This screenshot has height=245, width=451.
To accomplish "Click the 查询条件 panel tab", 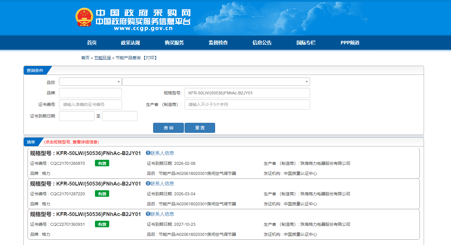I will (35, 70).
